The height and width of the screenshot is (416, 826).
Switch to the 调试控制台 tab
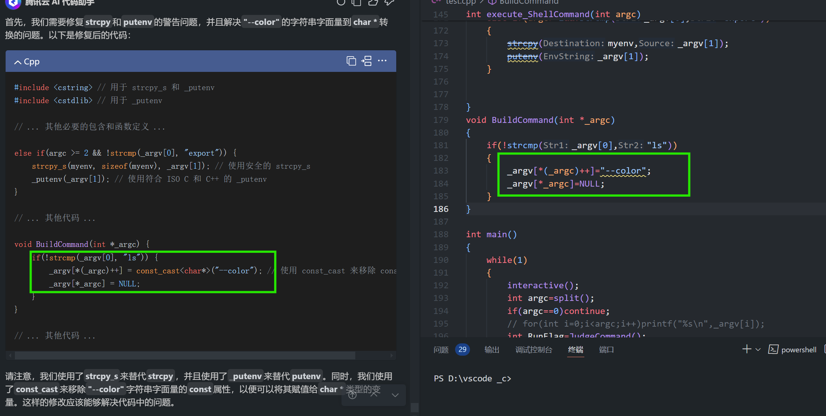(534, 350)
